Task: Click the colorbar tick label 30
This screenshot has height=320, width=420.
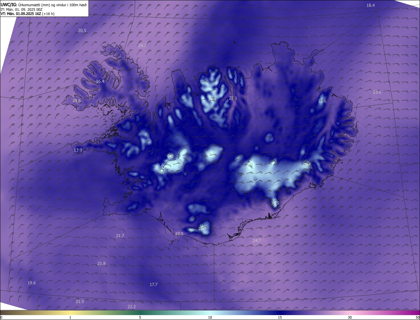Action: point(350,317)
